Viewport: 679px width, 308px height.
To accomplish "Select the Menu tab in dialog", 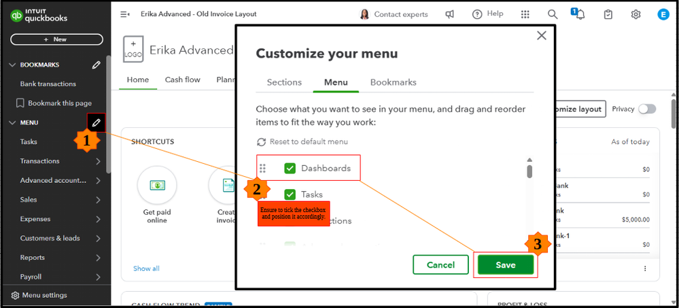I will click(336, 82).
